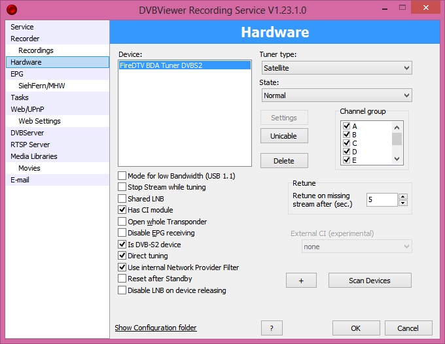Increase Retune seconds with up arrow

click(403, 196)
